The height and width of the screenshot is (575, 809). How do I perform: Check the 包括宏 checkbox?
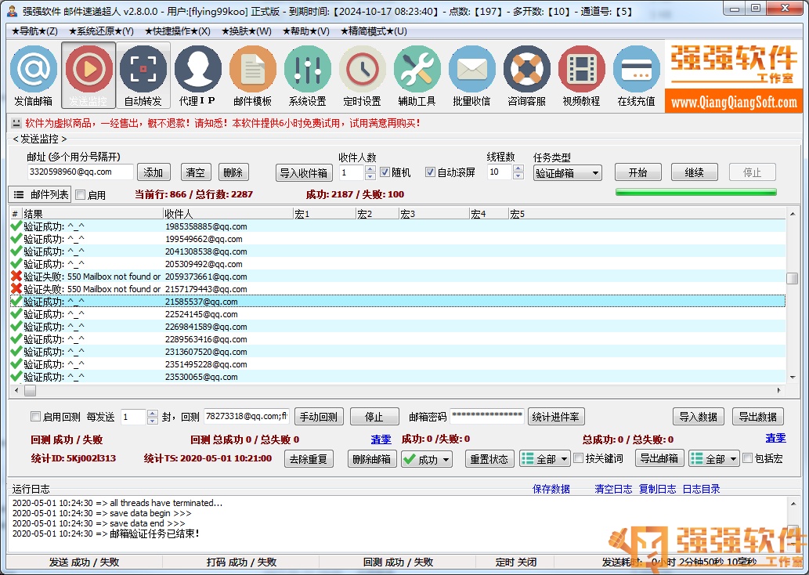pyautogui.click(x=748, y=457)
